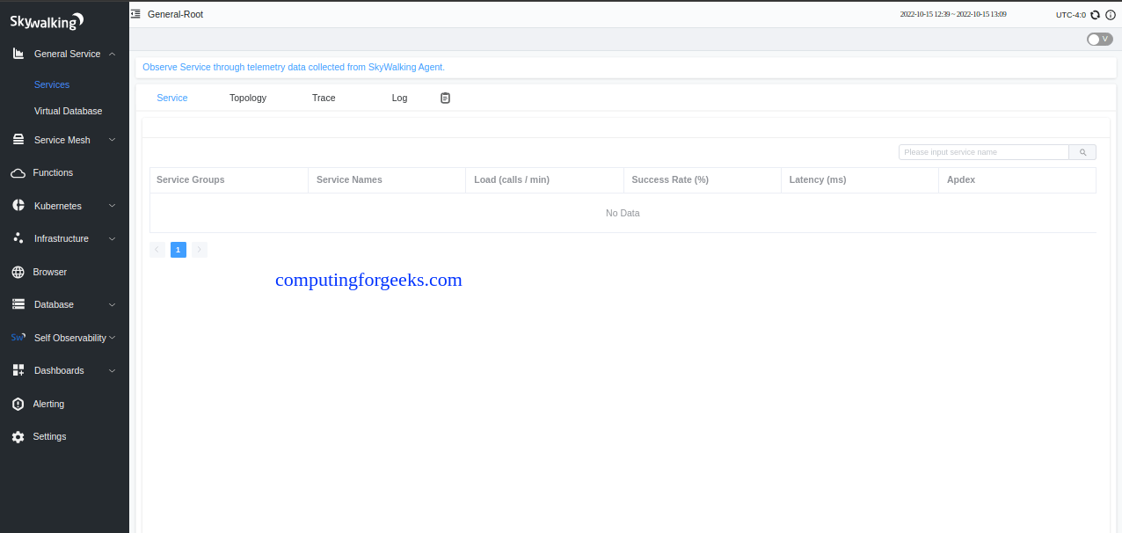Open the Alerting menu entry
Viewport: 1122px width, 533px height.
pyautogui.click(x=48, y=404)
